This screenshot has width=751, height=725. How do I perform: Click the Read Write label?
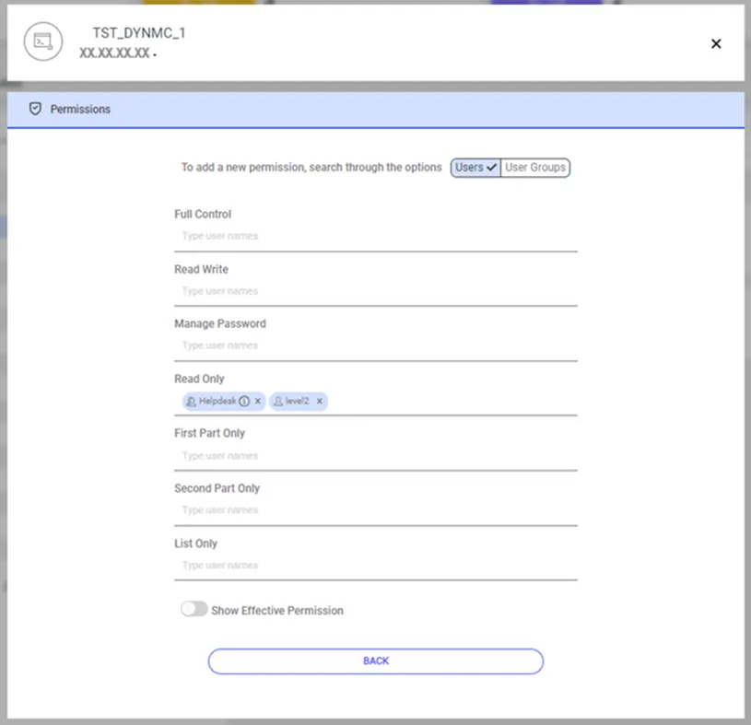tap(201, 269)
